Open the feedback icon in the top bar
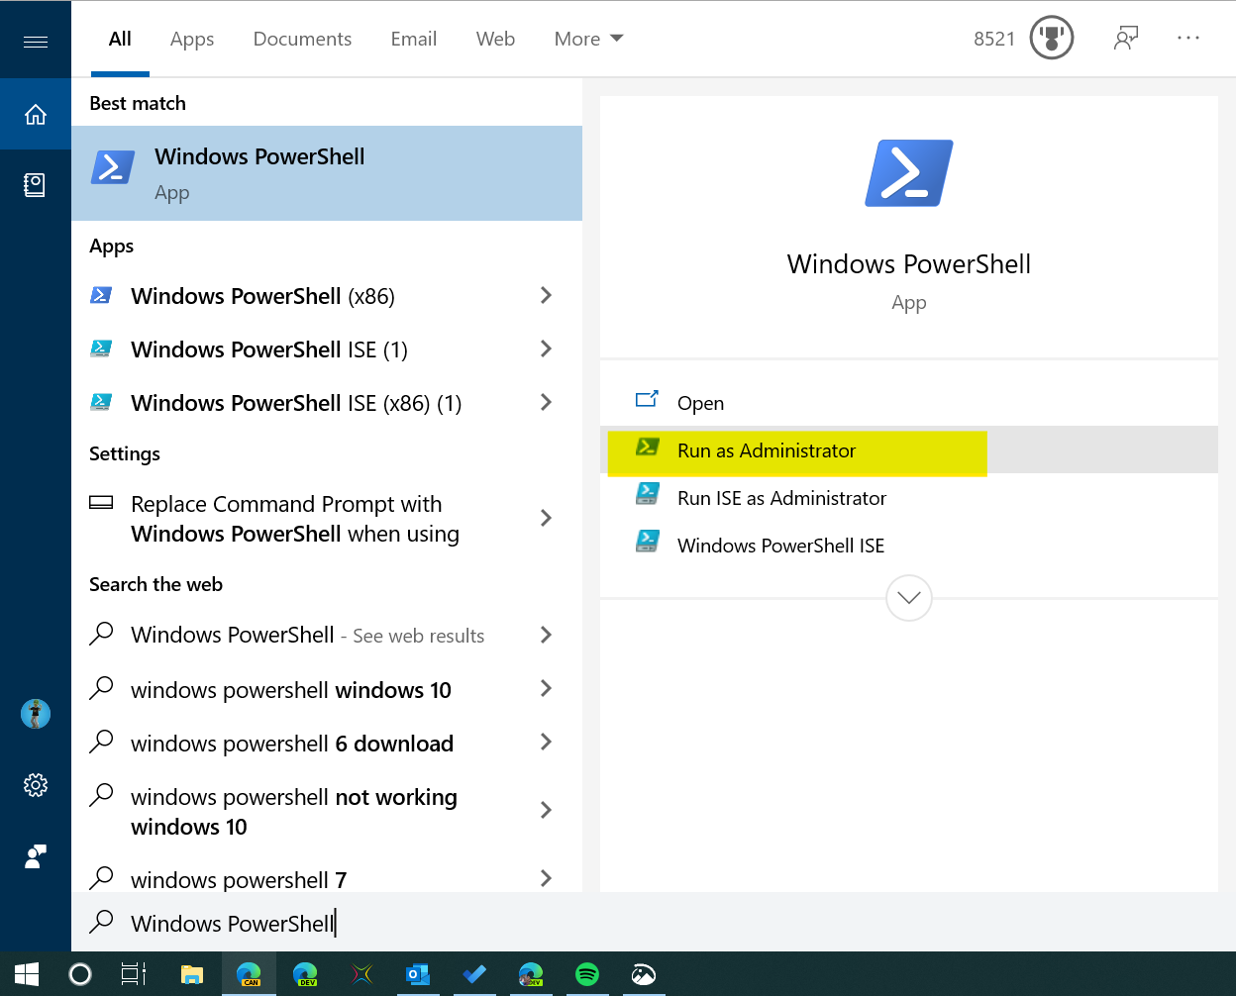The width and height of the screenshot is (1236, 996). click(1126, 39)
